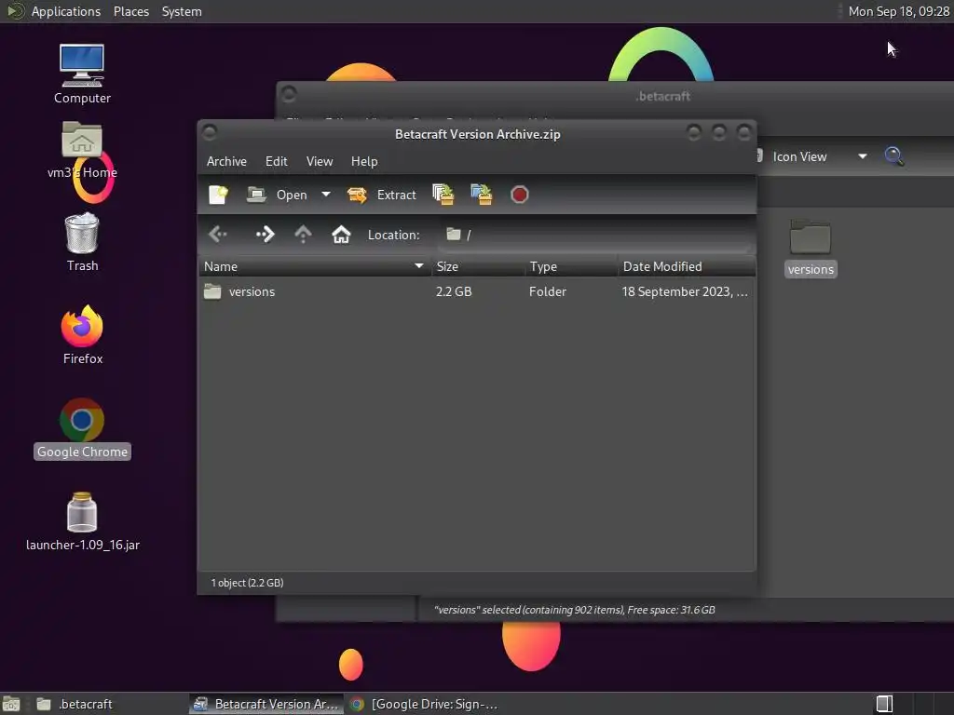This screenshot has height=715, width=954.
Task: Launch Firefox from the desktop
Action: 82,334
